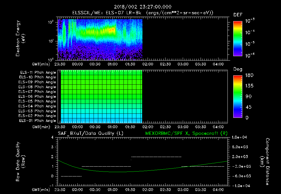Image resolution: width=281 pixels, height=194 pixels.
Task: Click the '1.0e+04' right-axis value
Action: [x=239, y=138]
